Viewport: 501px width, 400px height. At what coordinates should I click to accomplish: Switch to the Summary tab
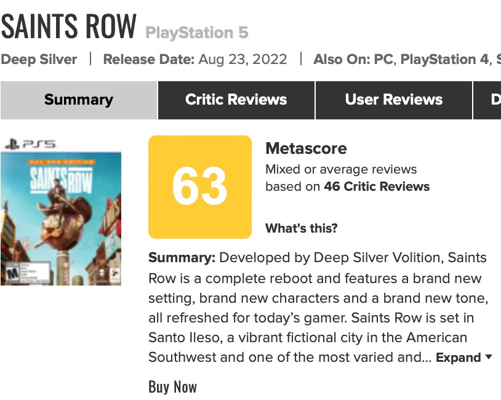click(79, 100)
